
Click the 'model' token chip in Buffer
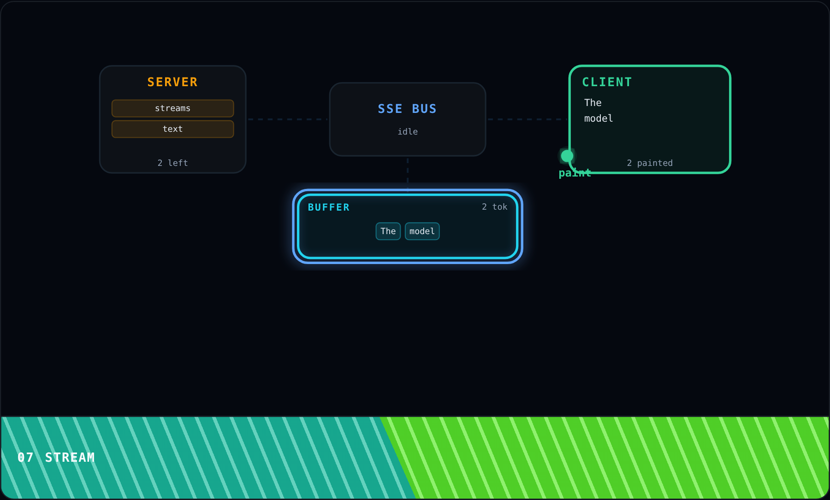(x=422, y=231)
